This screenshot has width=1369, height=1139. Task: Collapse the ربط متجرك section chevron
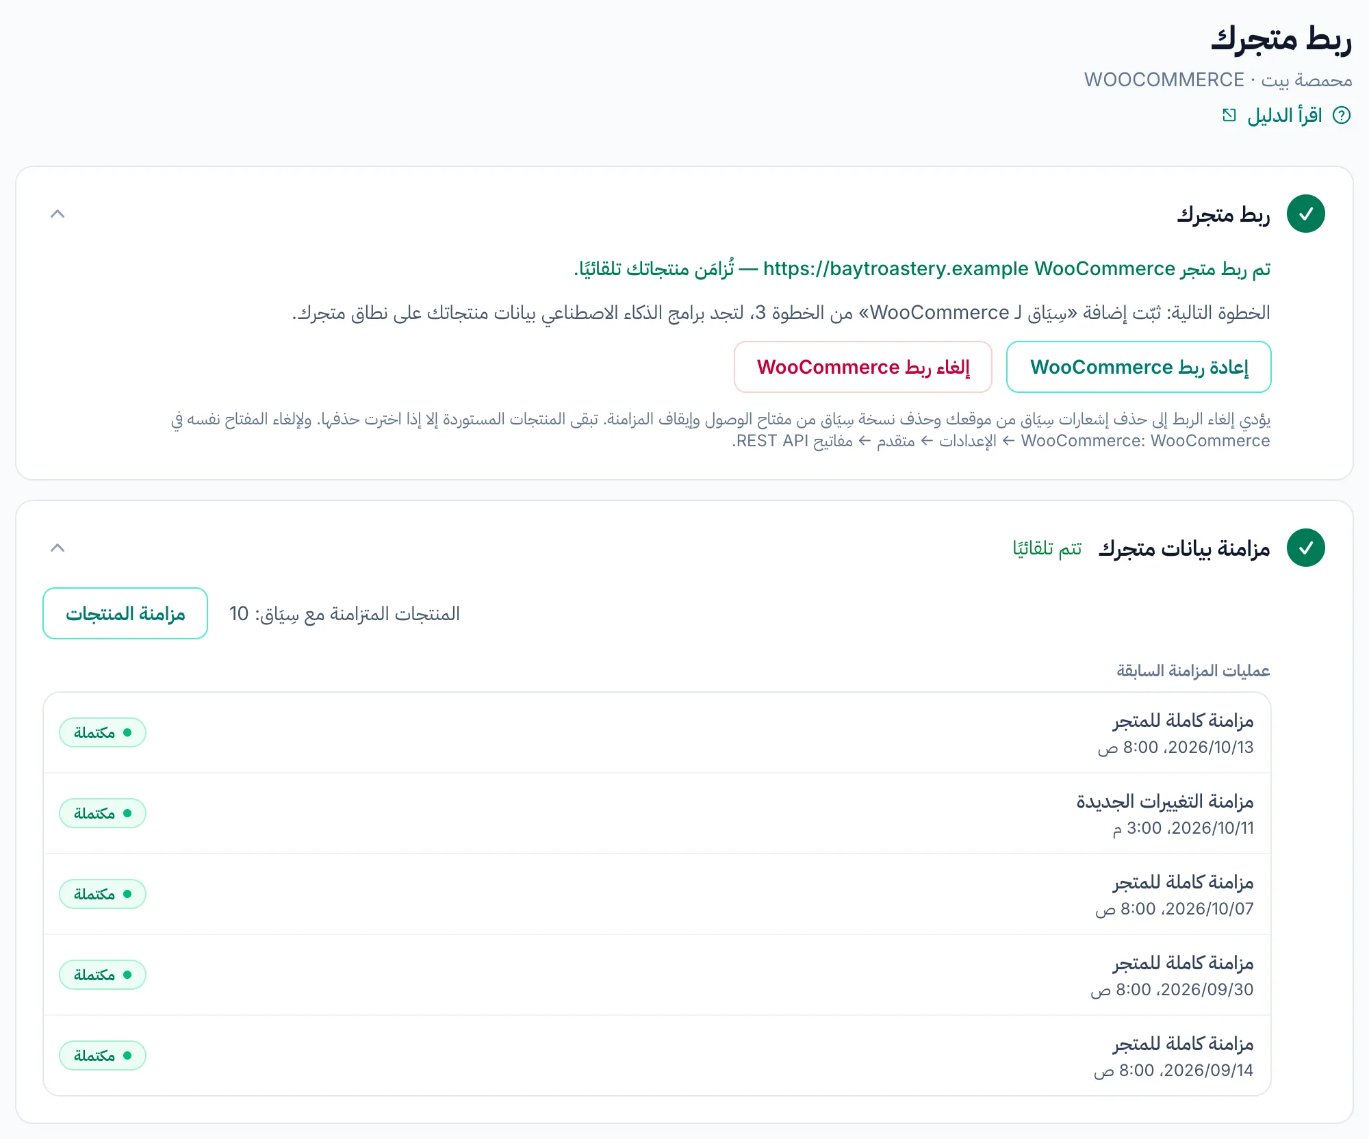57,214
